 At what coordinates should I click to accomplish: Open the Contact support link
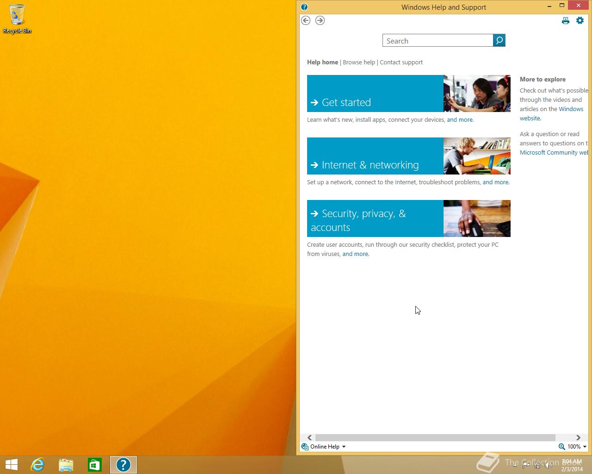pyautogui.click(x=401, y=62)
